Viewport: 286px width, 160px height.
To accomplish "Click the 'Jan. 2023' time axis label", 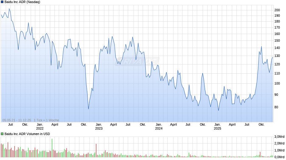I will 99,127.
